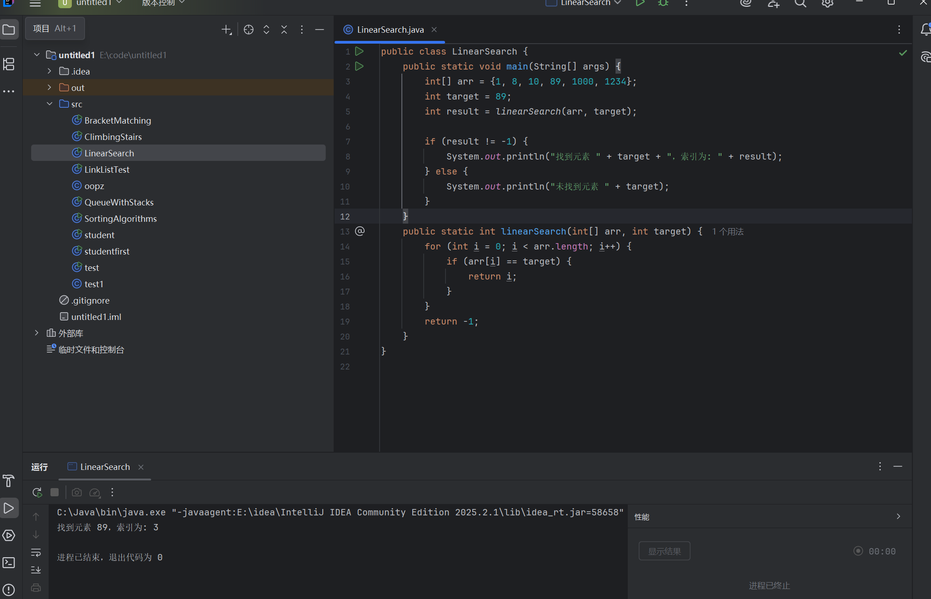Close the LinearSearch.java editor tab
Screen dimensions: 931x599
coord(434,30)
